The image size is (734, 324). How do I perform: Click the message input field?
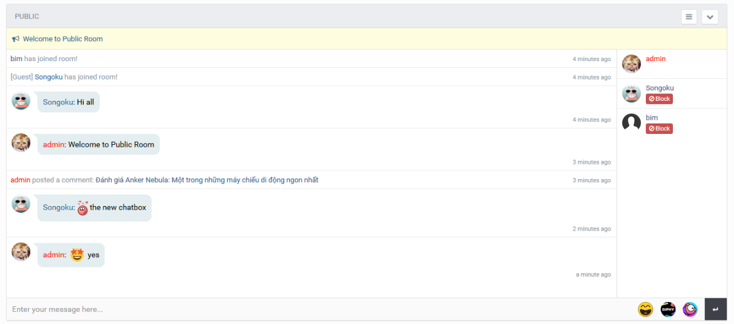click(318, 309)
